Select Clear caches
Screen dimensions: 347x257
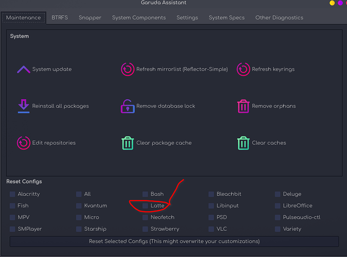[x=269, y=143]
